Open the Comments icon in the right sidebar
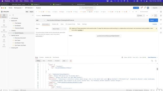Viewport: 163px width, 91px height. click(x=161, y=20)
